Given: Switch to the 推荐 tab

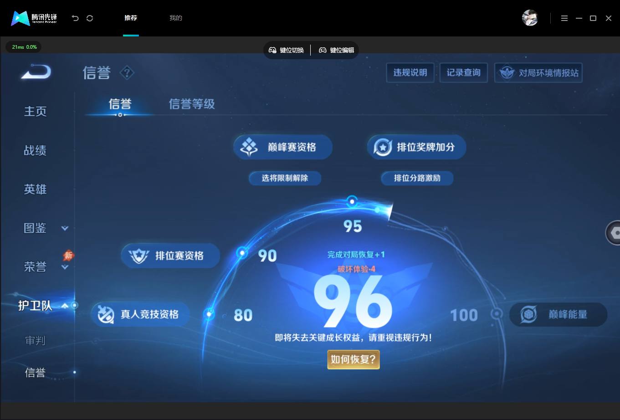Looking at the screenshot, I should 131,18.
